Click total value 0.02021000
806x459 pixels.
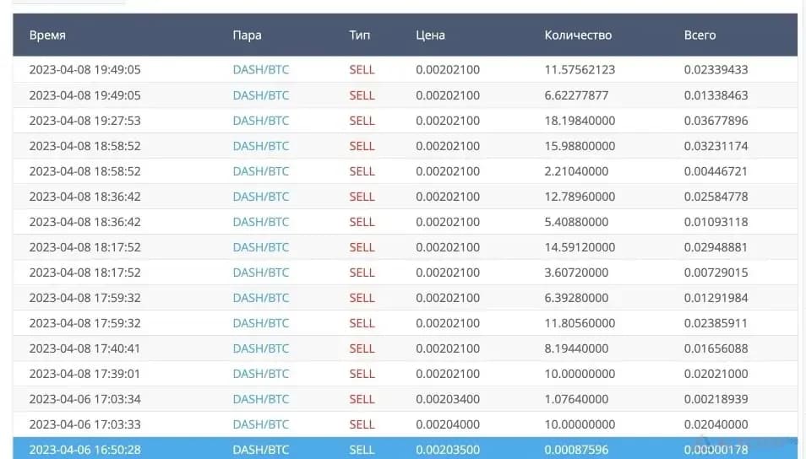coord(716,374)
